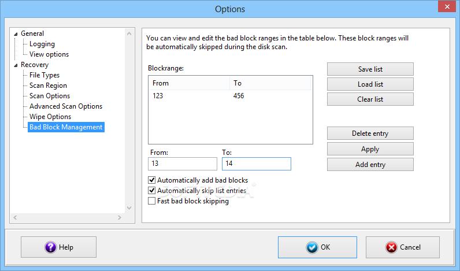Click the Save list button
Screen dimensions: 460x271
click(x=370, y=69)
